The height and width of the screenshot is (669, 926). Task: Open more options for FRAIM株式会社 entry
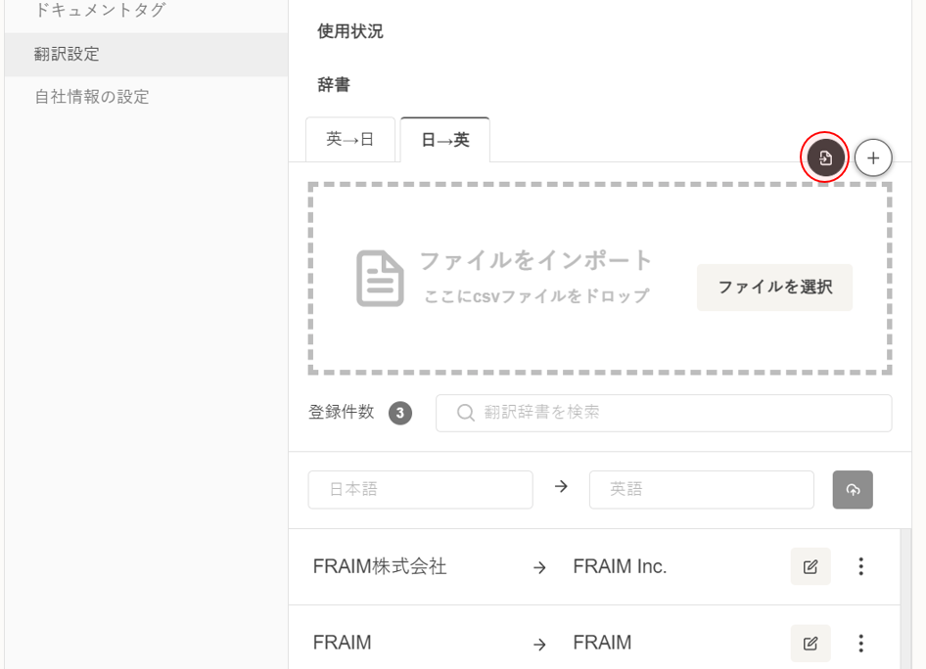click(x=861, y=566)
